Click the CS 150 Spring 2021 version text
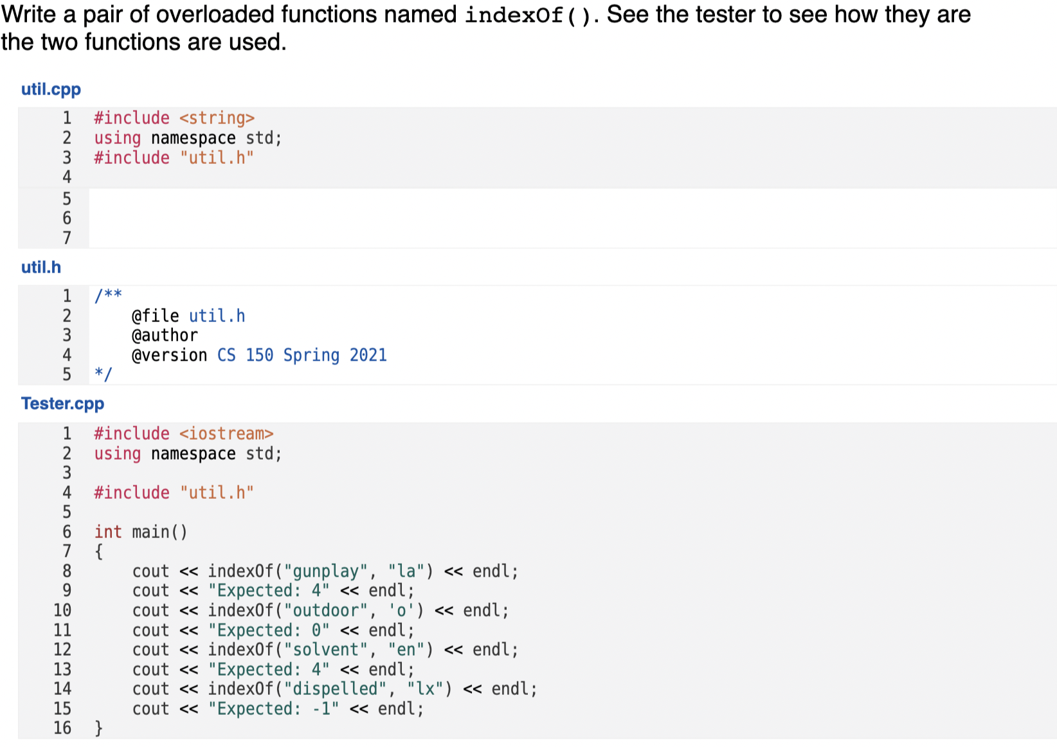The image size is (1057, 747). (x=301, y=355)
